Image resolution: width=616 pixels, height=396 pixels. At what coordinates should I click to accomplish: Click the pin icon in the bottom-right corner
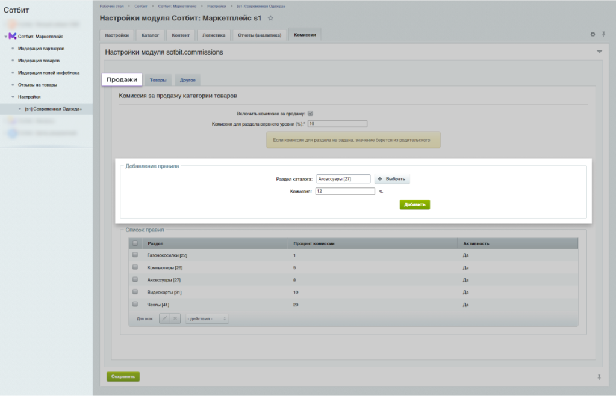(599, 377)
